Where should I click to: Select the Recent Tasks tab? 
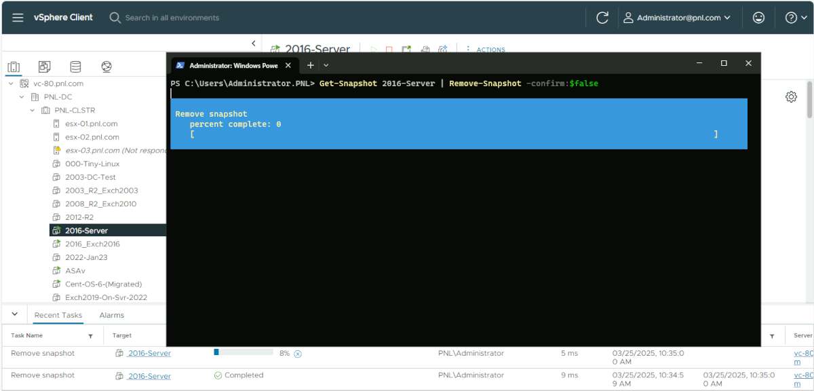[x=58, y=315]
